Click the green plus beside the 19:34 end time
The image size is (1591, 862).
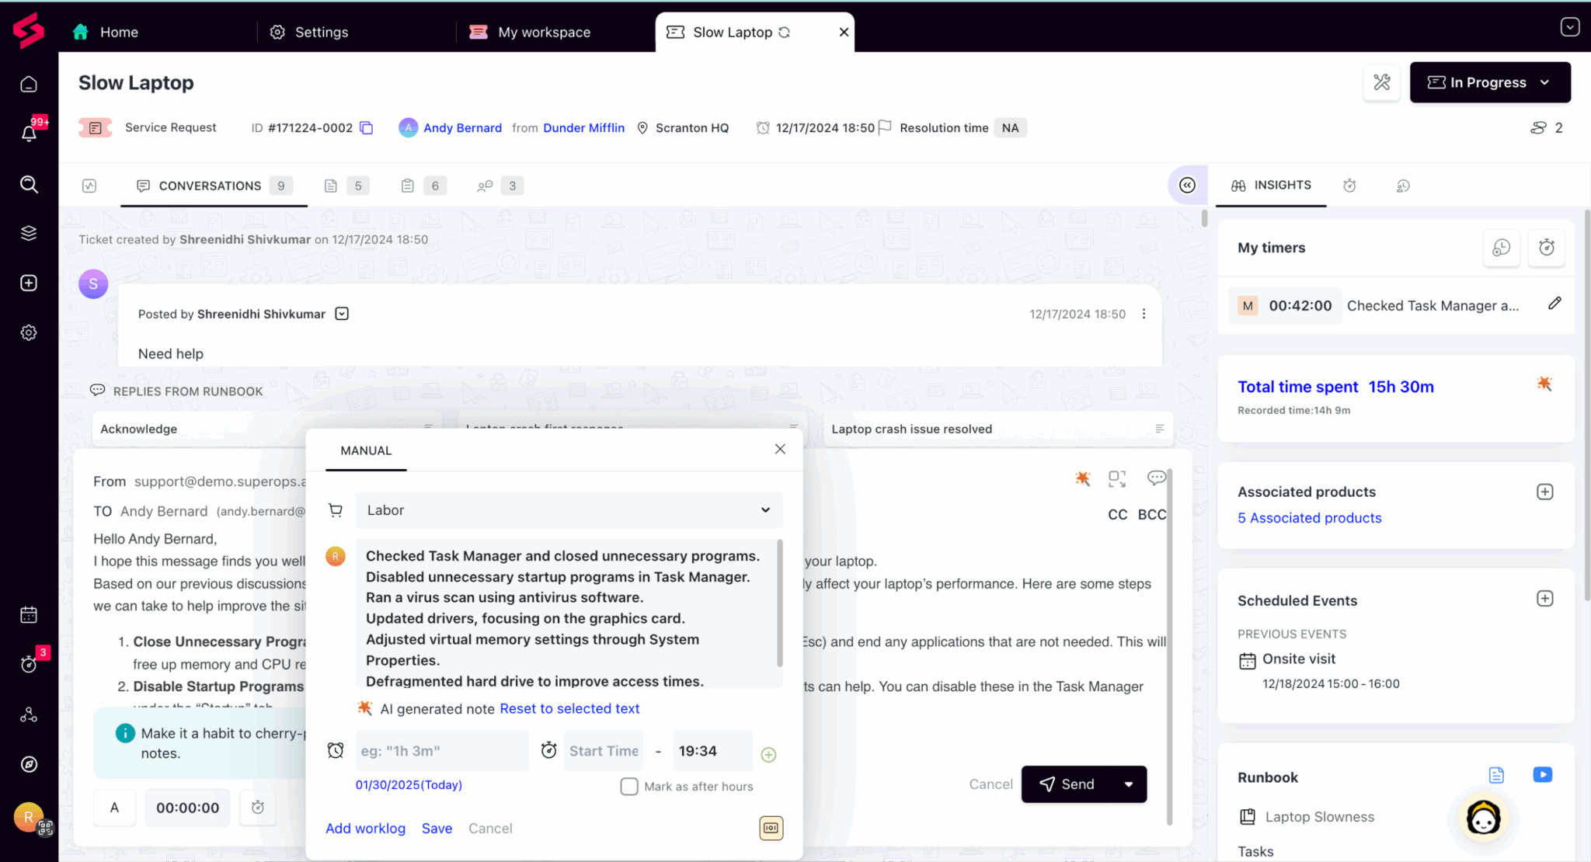768,754
